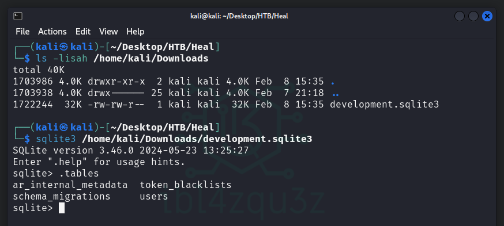Click the SQLite version 3.46.0 line
Screen dimensions: 504x226
[x=131, y=150]
